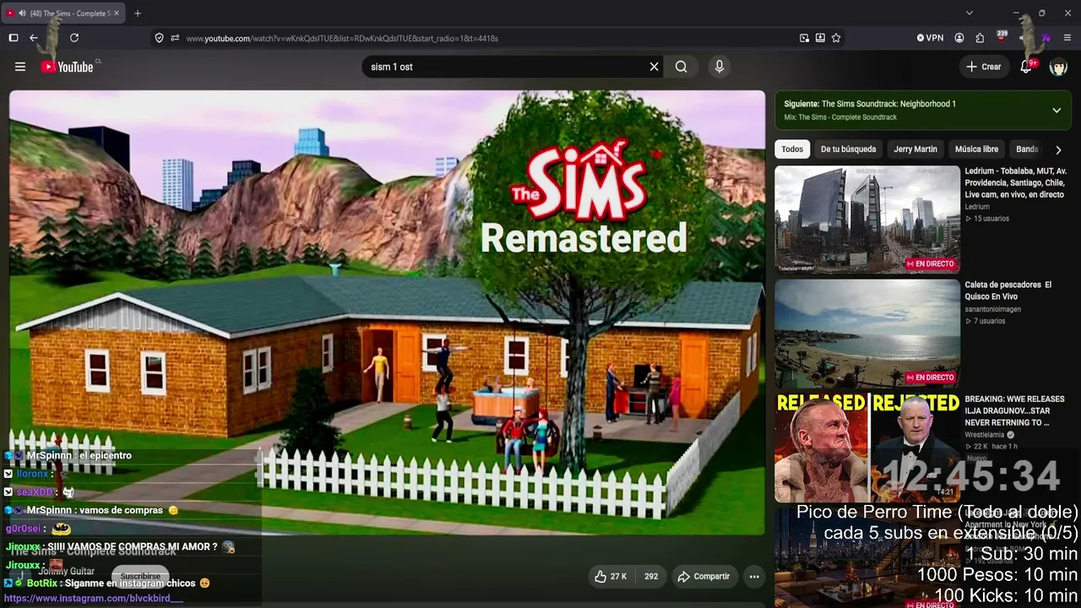The width and height of the screenshot is (1081, 608).
Task: Open the Caleta de pescadores El Quisco thumbnail
Action: (x=867, y=333)
